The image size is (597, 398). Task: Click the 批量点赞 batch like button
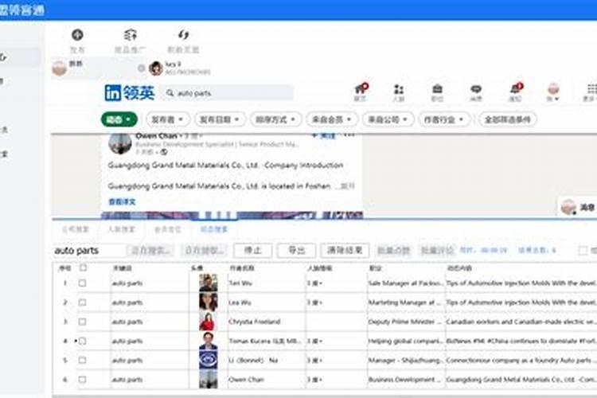393,250
